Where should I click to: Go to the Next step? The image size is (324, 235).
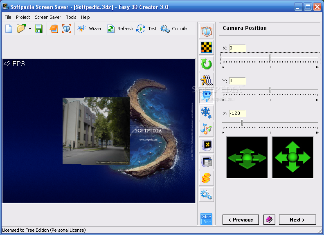(297, 220)
